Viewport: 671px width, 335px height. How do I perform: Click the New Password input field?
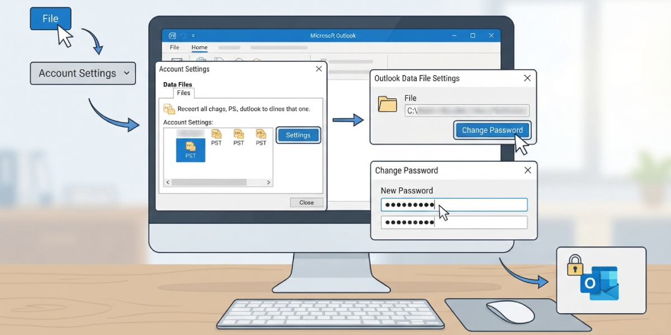[x=454, y=205]
